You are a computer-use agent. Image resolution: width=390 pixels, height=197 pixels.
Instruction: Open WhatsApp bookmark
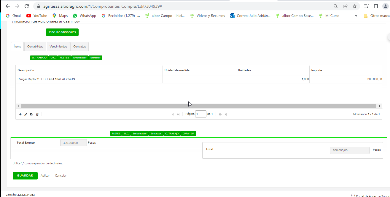tap(85, 16)
